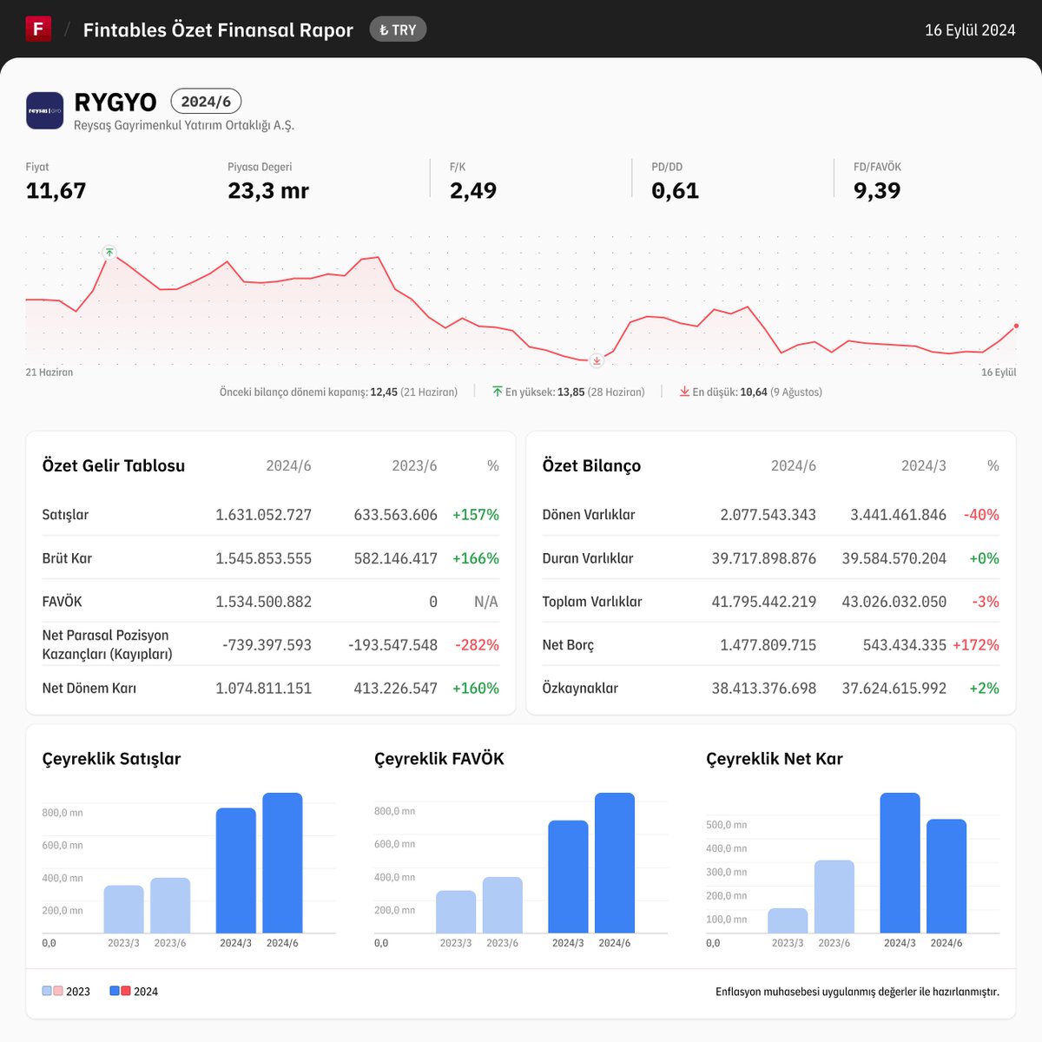This screenshot has height=1042, width=1042.
Task: Click the Net Dönem Karı change '+160%'
Action: (x=476, y=688)
